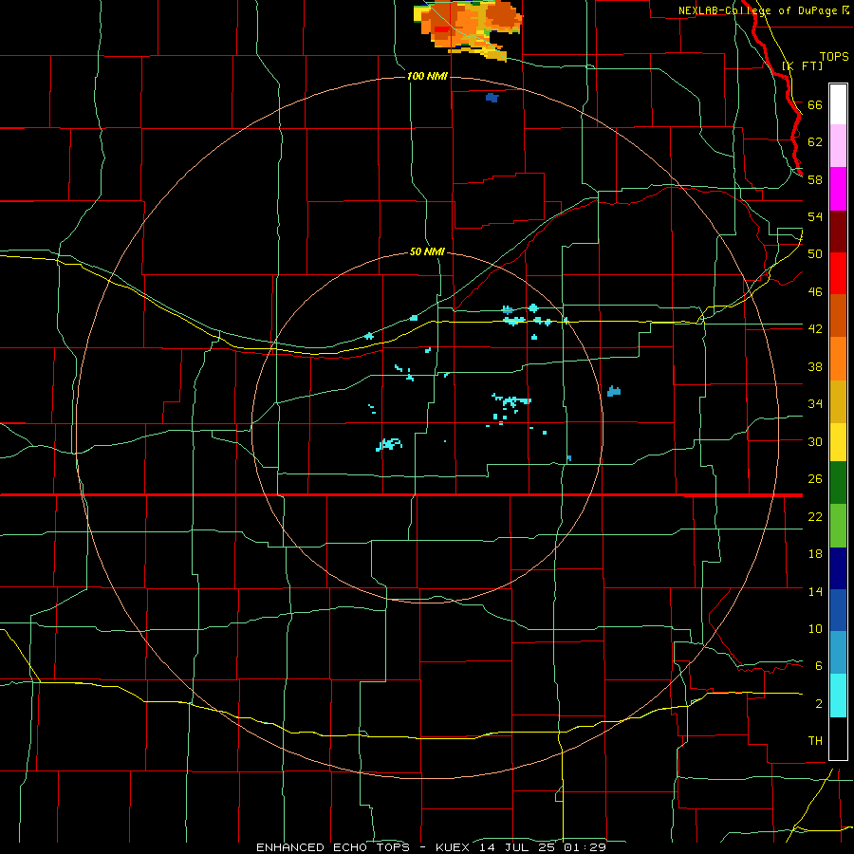Select the bright red legend band
Viewport: 854px width, 854px height.
point(838,273)
